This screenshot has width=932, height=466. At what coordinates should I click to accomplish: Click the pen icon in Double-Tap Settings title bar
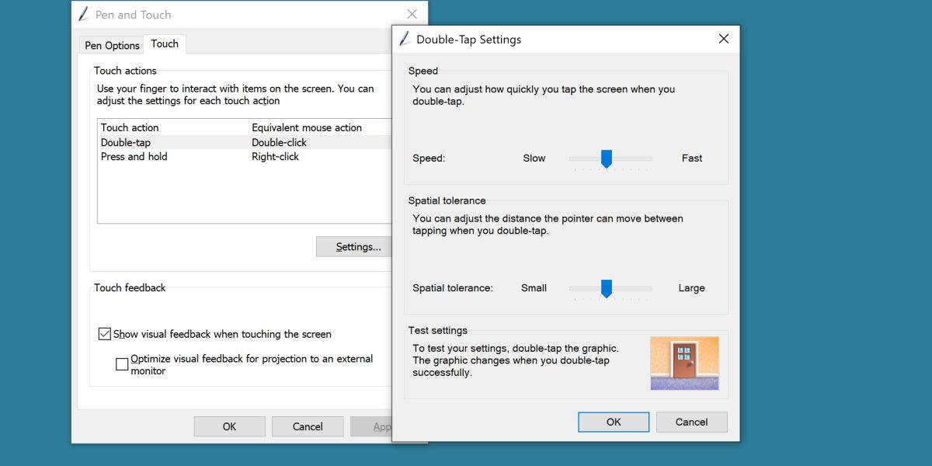click(405, 39)
